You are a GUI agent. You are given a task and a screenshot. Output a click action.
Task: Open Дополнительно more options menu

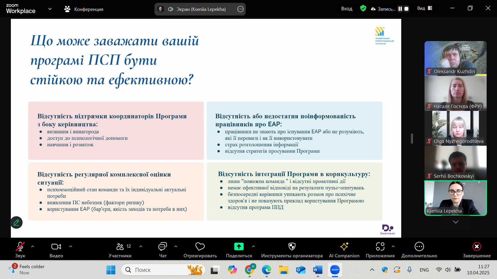coord(419,247)
